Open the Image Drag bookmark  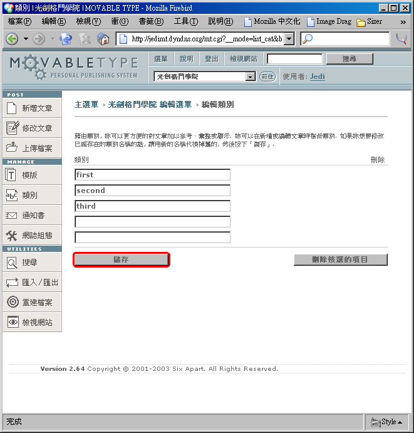point(329,21)
